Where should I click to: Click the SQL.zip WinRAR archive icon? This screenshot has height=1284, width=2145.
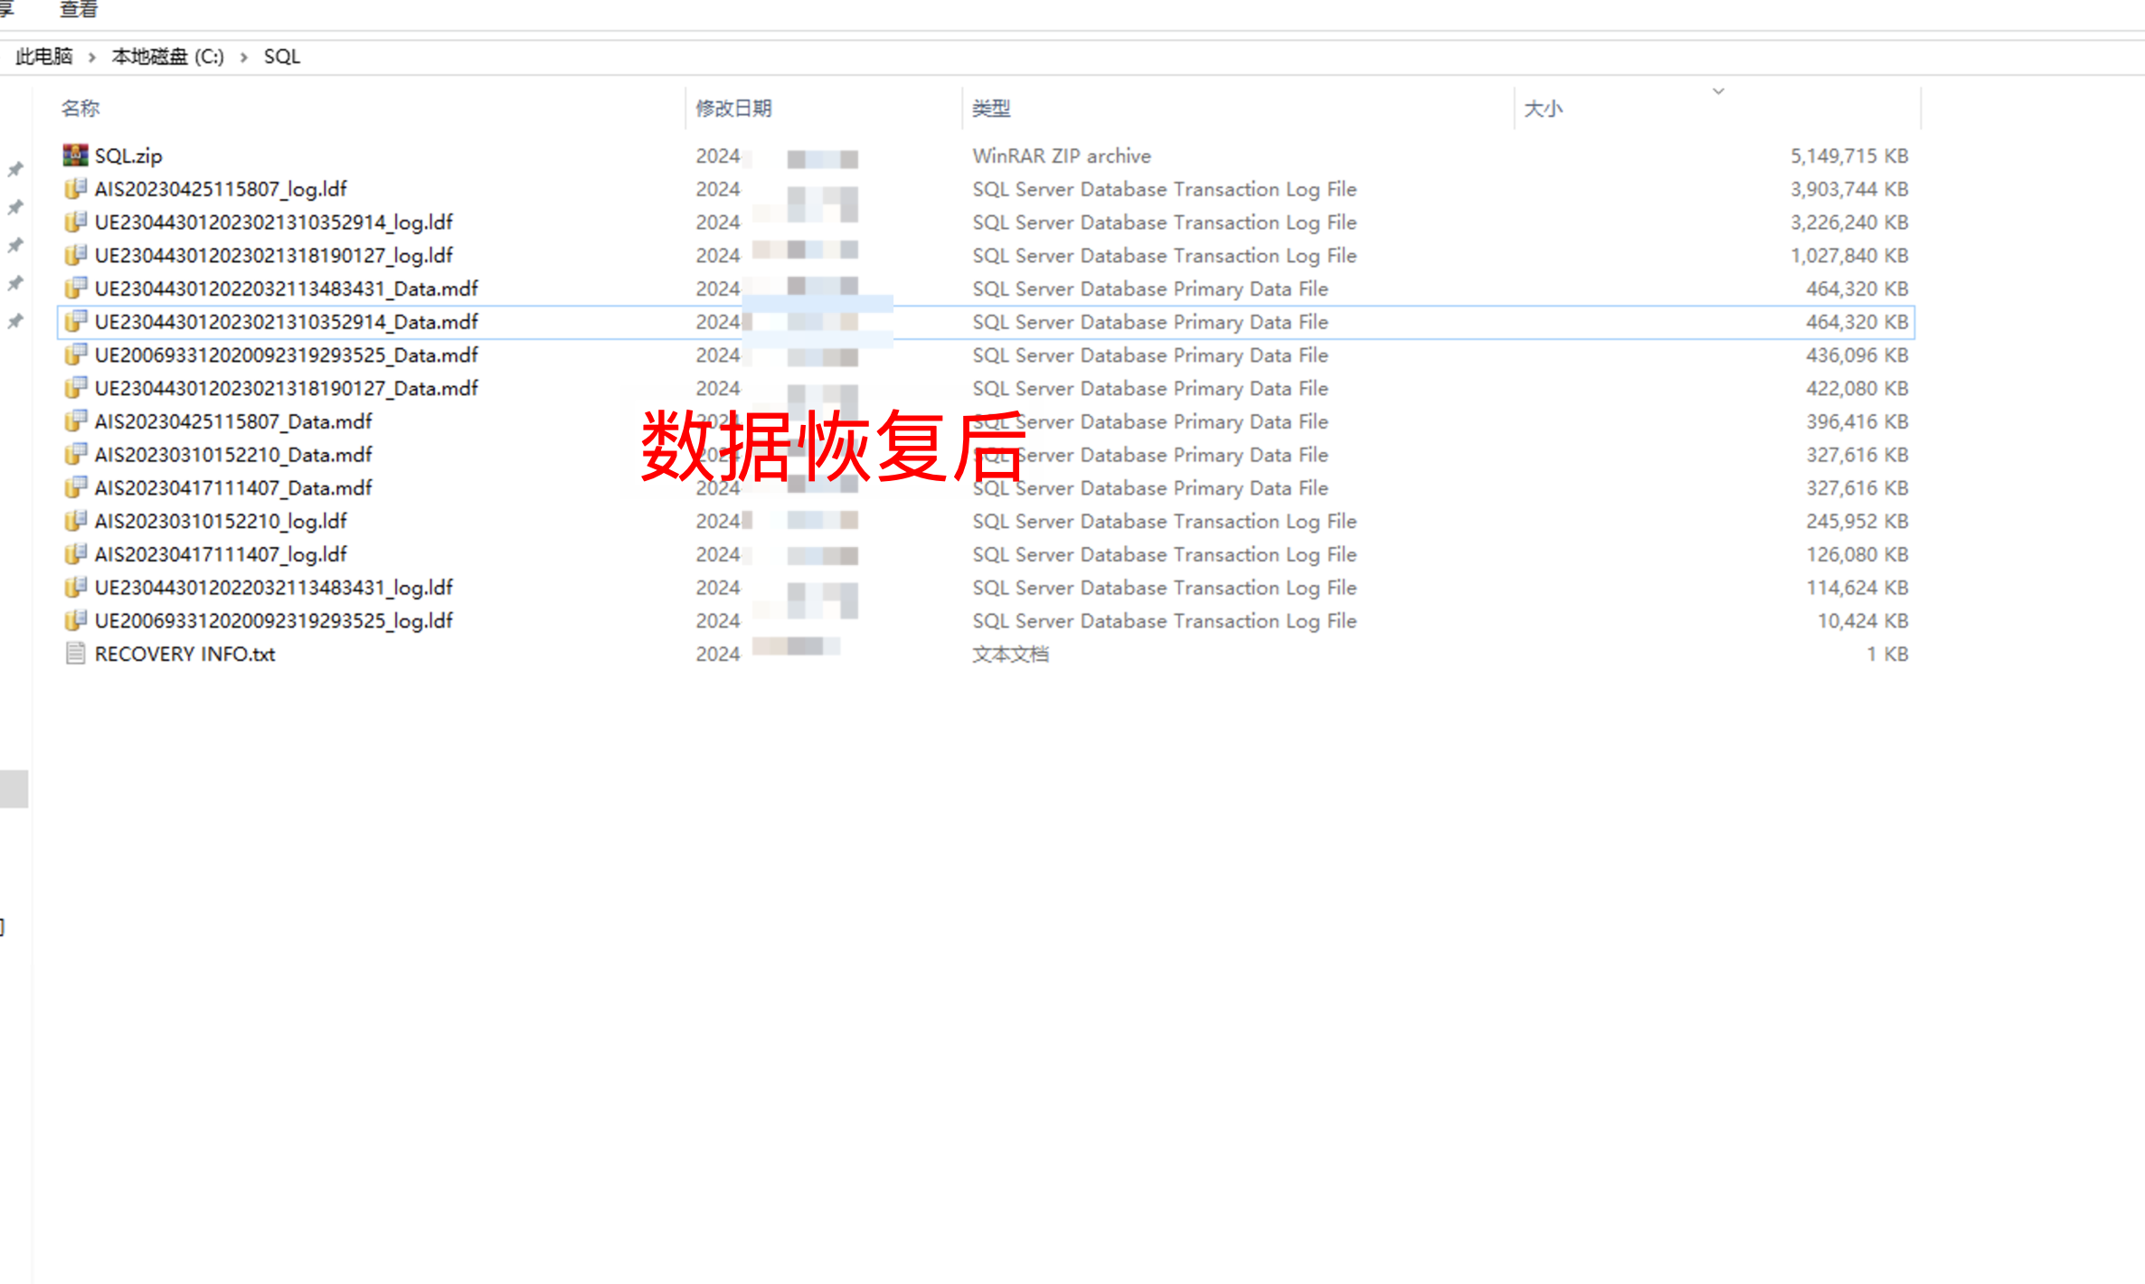pyautogui.click(x=75, y=156)
